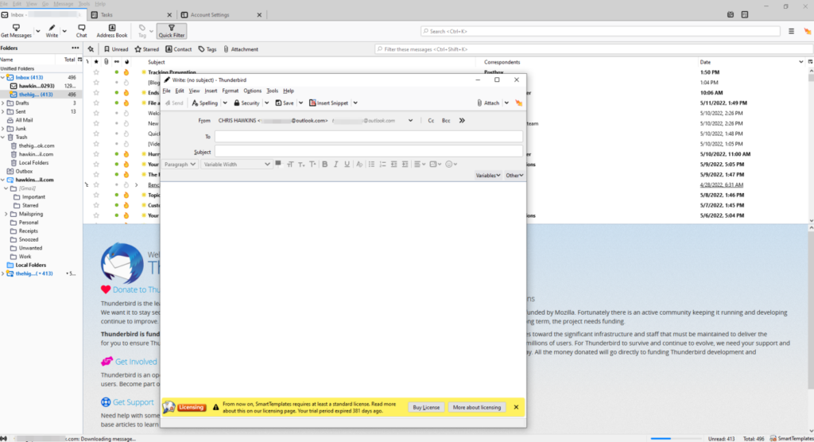This screenshot has height=442, width=814.
Task: Open the Other dropdown
Action: point(514,176)
